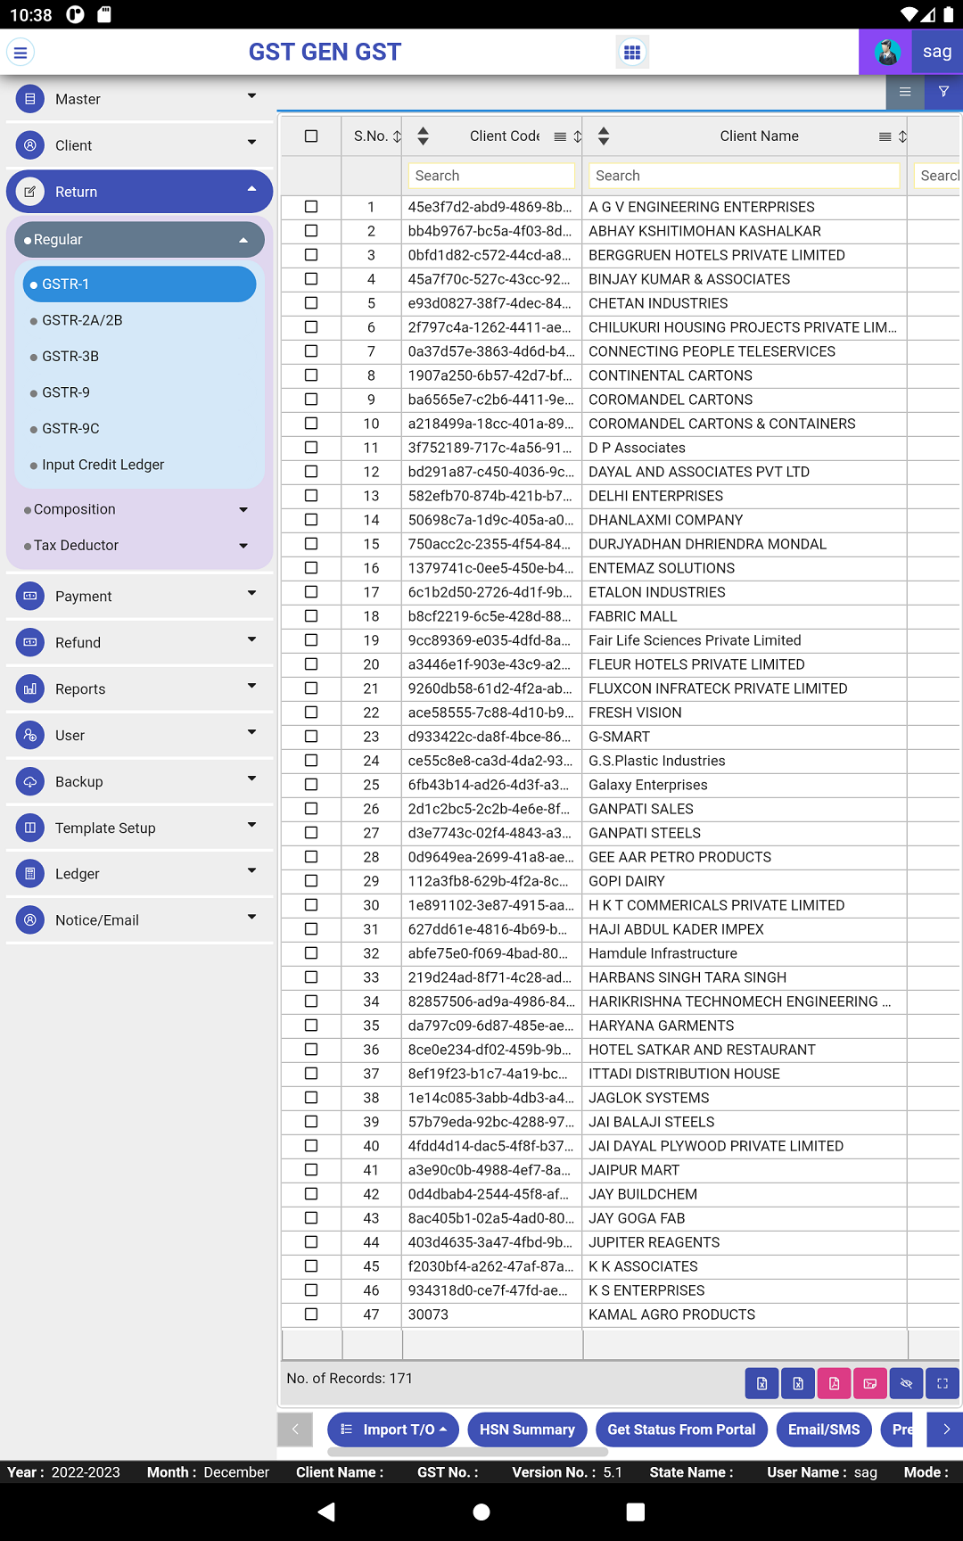Sort by Client Code arrows
Viewport: 963px width, 1541px height.
click(x=424, y=136)
